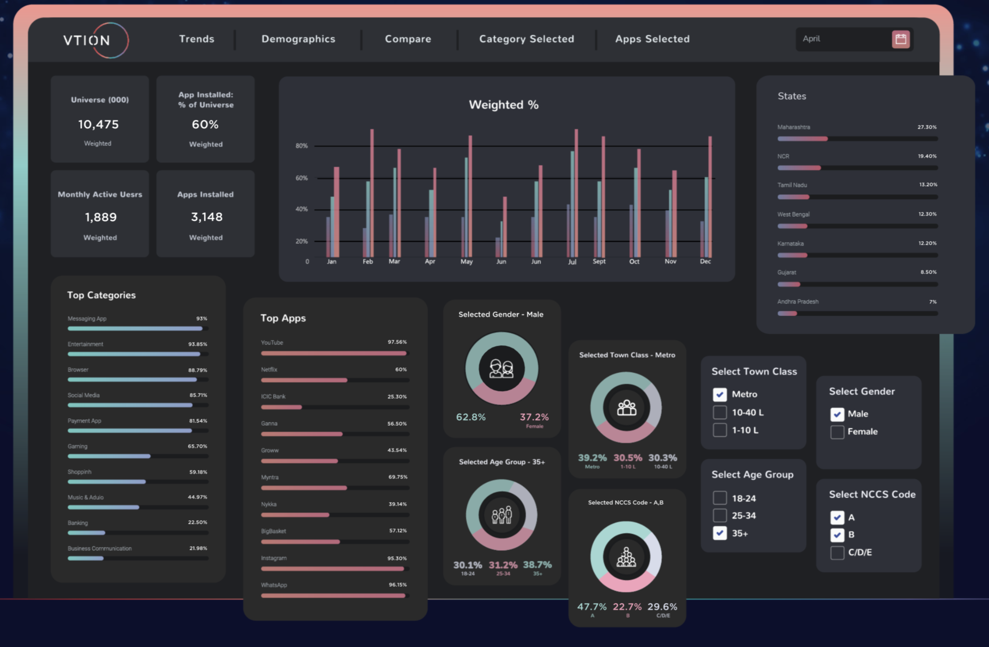Viewport: 989px width, 647px height.
Task: Switch to the Demographics tab
Action: coord(298,39)
